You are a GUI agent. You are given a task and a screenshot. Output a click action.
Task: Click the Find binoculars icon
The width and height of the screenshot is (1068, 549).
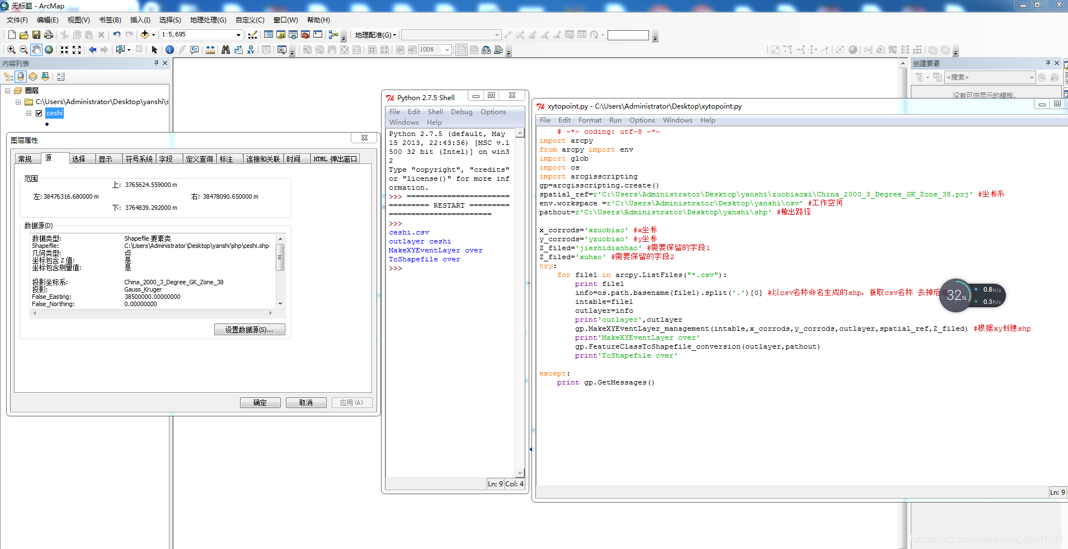pyautogui.click(x=225, y=50)
